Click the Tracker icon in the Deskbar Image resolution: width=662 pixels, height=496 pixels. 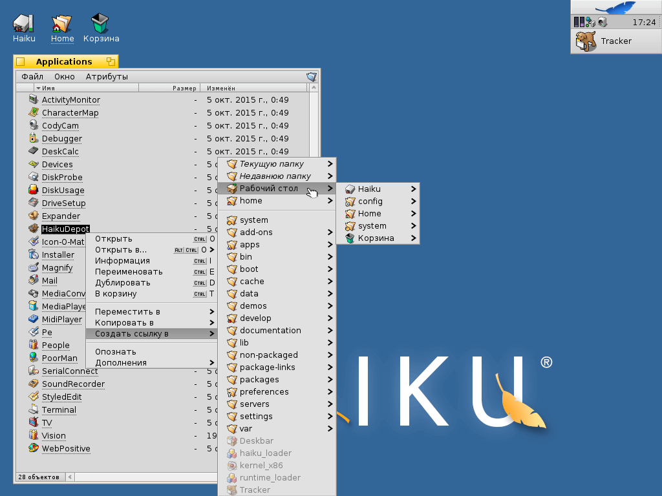click(586, 41)
